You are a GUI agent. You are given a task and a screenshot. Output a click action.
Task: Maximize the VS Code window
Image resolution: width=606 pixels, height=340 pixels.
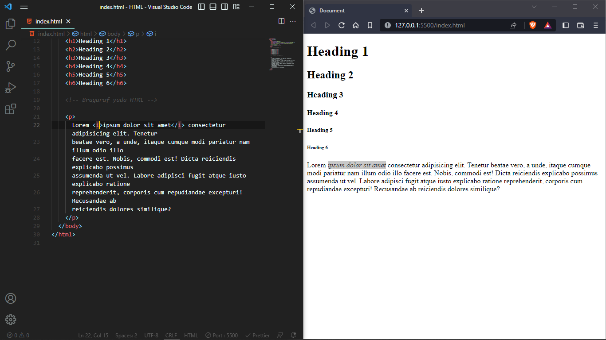tap(272, 7)
